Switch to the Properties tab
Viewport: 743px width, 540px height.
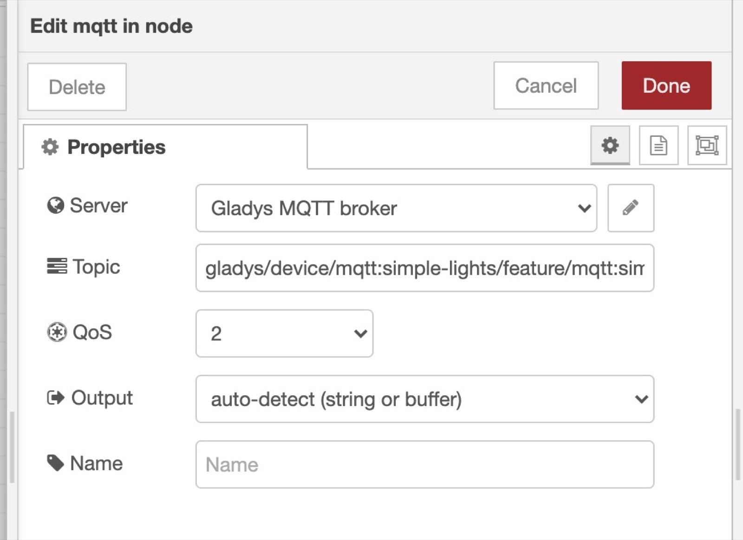pyautogui.click(x=116, y=147)
